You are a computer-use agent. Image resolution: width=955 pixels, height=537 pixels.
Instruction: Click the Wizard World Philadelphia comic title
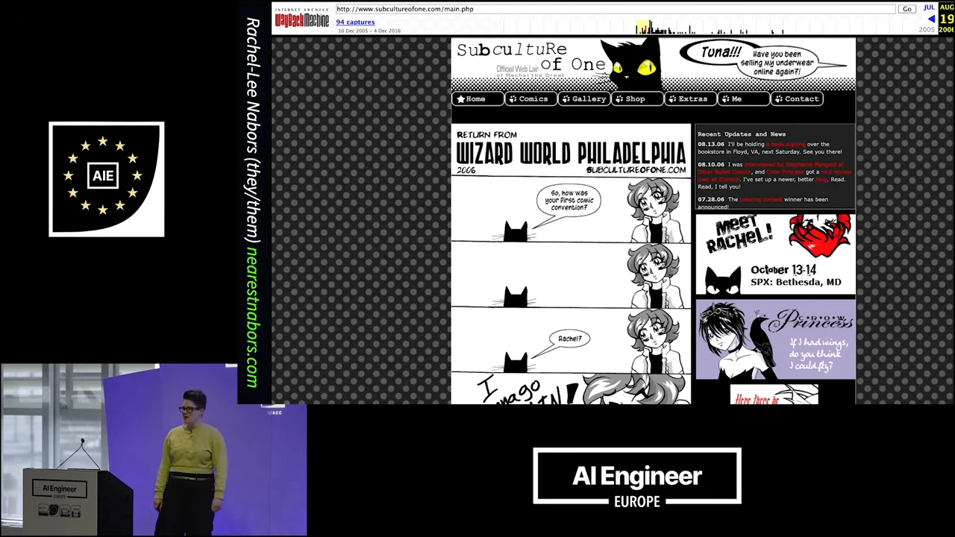pos(571,154)
